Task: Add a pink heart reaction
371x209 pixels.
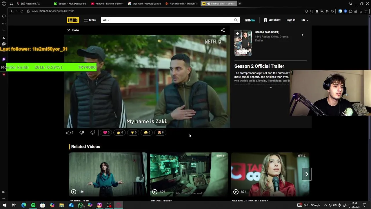Action: pos(106,132)
